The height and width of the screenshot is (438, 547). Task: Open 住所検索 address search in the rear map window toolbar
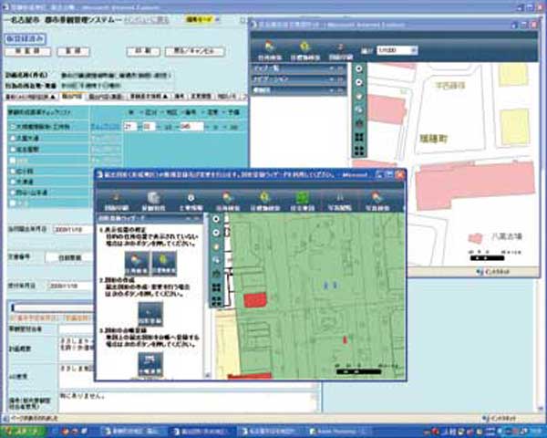coord(270,51)
